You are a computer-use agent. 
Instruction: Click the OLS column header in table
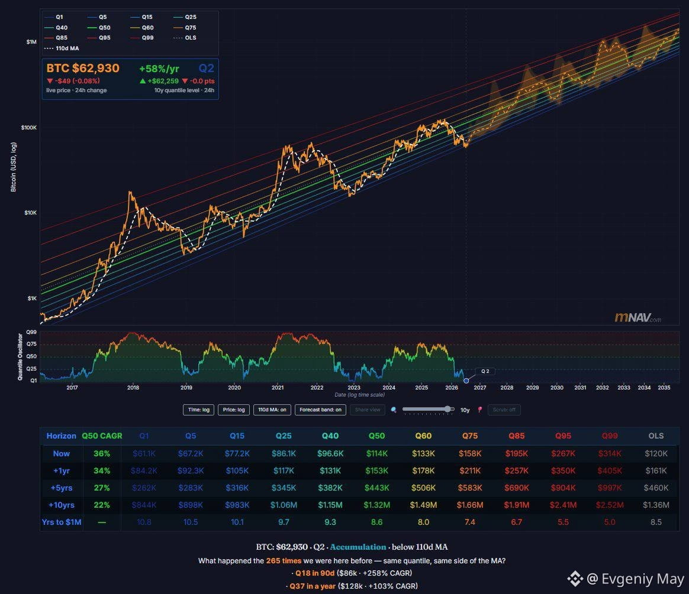[x=656, y=436]
